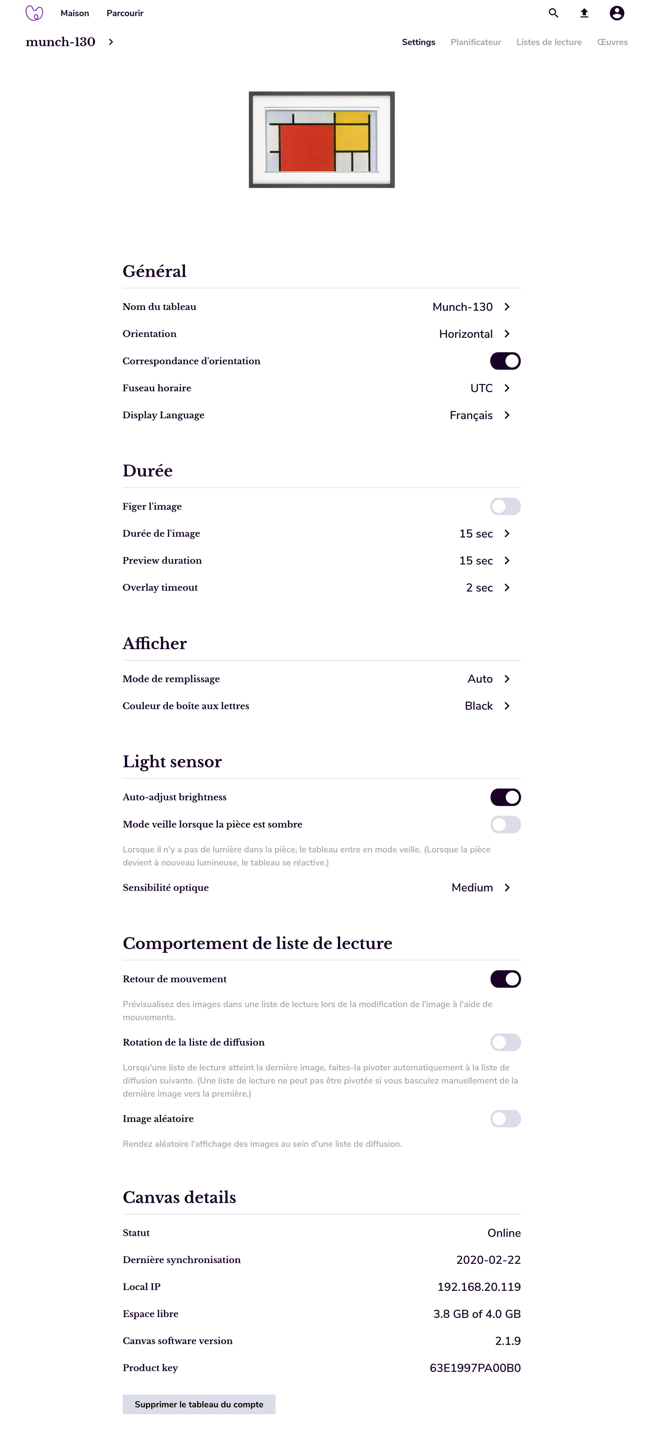Click Supprimer le tableau du compte button
Screen dimensions: 652x1433
coord(199,1404)
